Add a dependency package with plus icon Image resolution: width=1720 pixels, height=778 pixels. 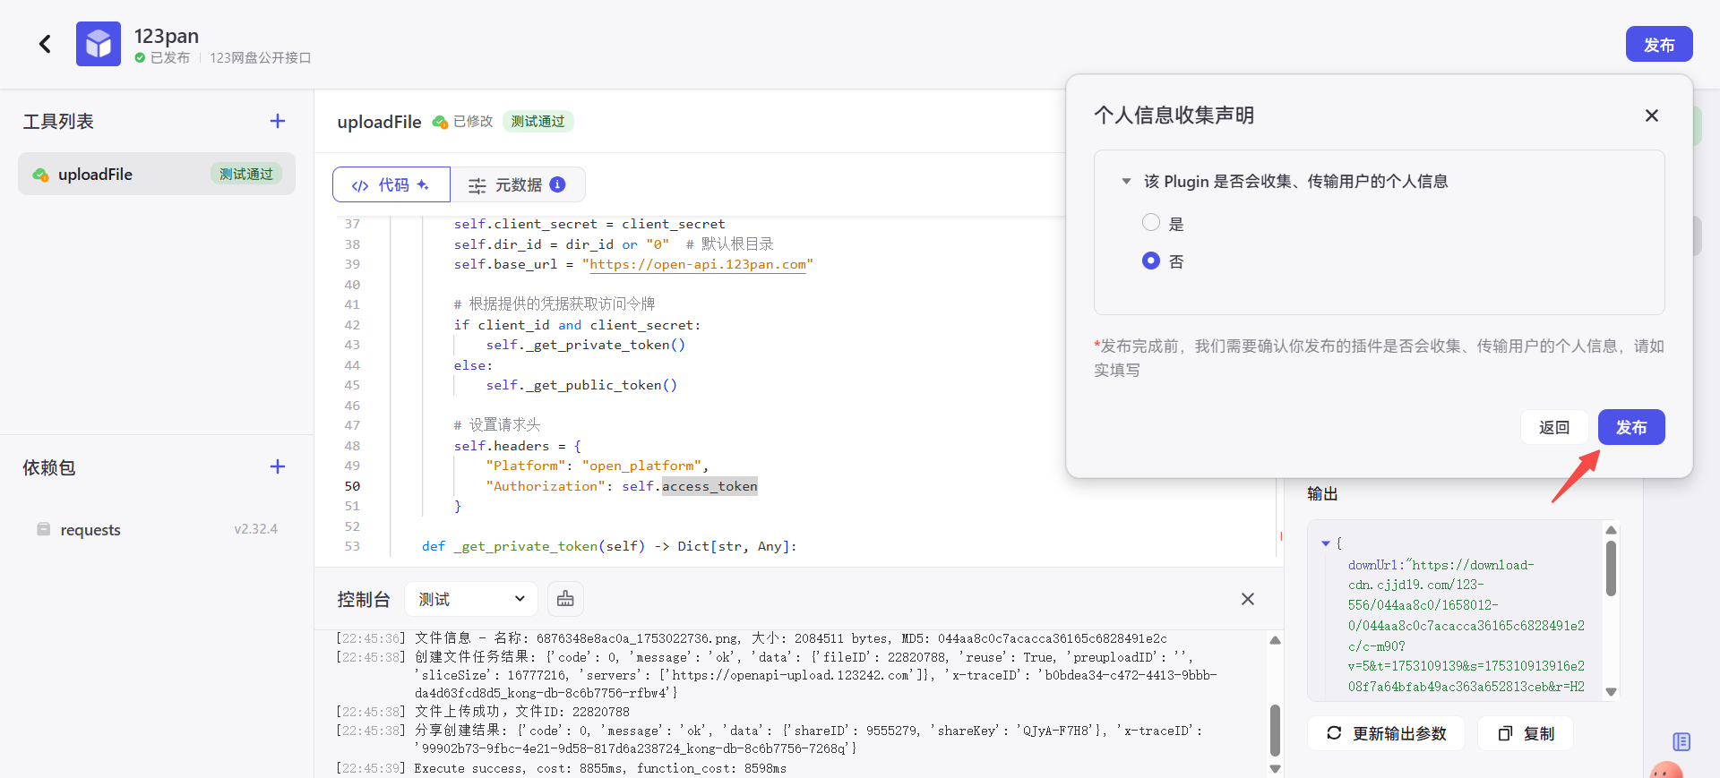278,466
